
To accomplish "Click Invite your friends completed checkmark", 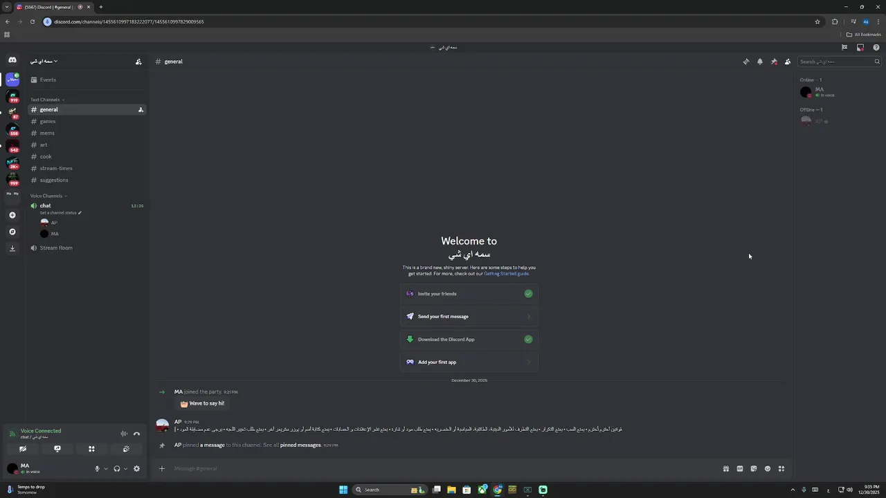I will click(x=529, y=294).
